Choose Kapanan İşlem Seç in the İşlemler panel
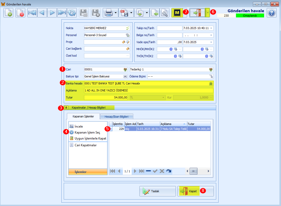 pos(87,132)
